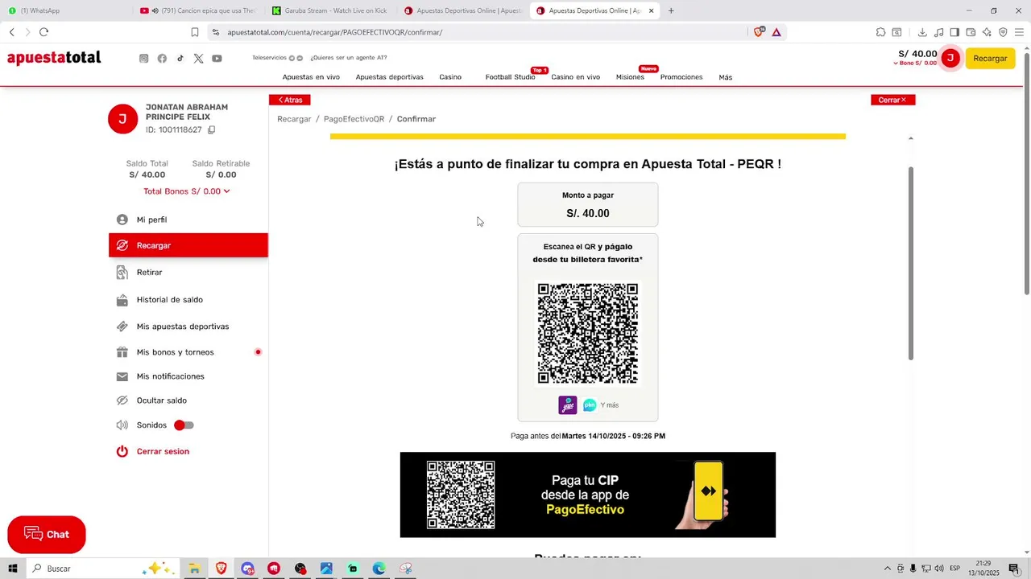Show hidden system tray icons

(888, 569)
